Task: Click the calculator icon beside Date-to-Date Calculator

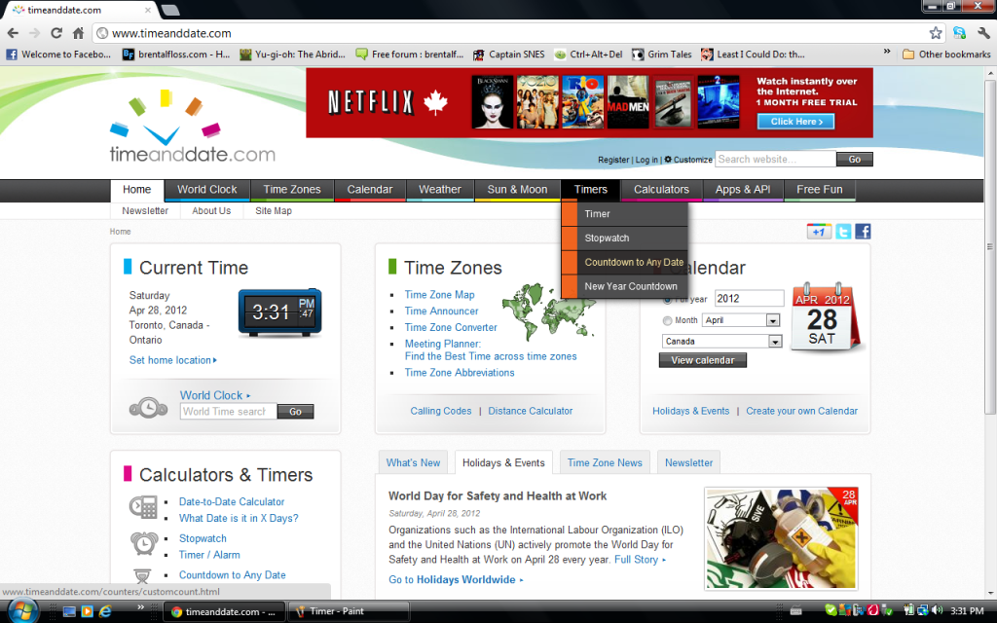Action: (x=143, y=507)
